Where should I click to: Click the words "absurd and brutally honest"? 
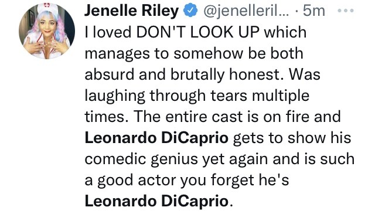click(x=182, y=74)
